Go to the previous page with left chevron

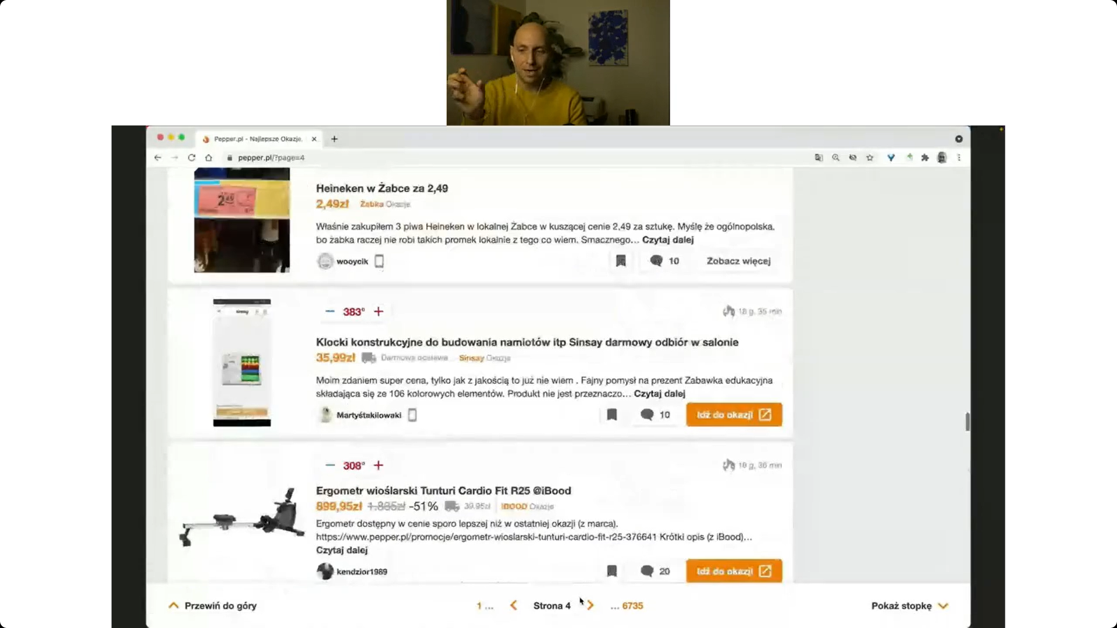point(514,605)
